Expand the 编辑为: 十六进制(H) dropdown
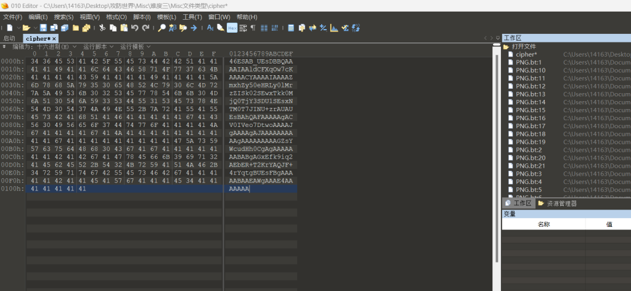This screenshot has width=631, height=291. pyautogui.click(x=44, y=47)
